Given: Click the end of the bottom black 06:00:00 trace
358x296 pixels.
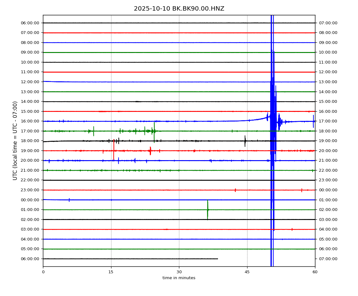Looking at the screenshot, I should pos(217,259).
